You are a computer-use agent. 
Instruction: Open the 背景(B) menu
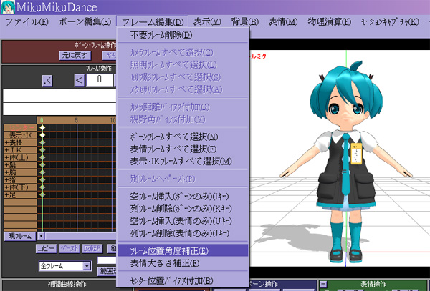pos(244,21)
